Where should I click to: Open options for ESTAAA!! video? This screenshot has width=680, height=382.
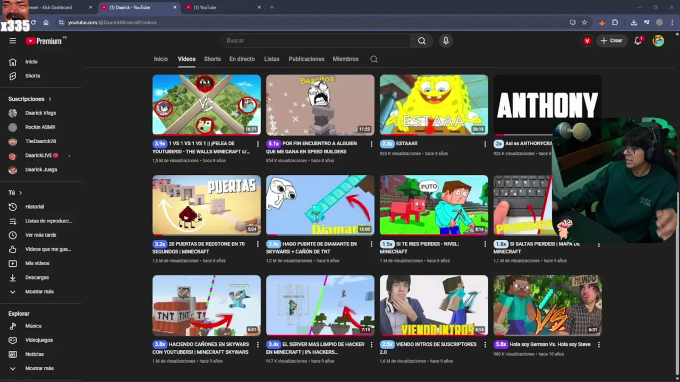pyautogui.click(x=484, y=144)
